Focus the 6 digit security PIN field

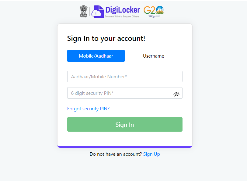[x=125, y=93]
